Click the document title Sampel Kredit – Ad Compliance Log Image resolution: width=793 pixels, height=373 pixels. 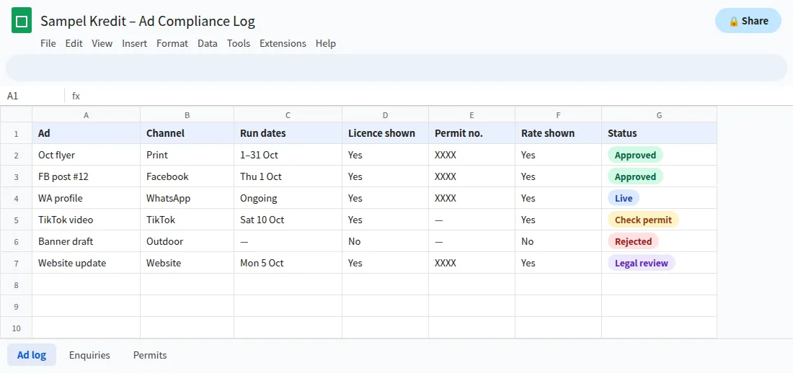point(148,21)
